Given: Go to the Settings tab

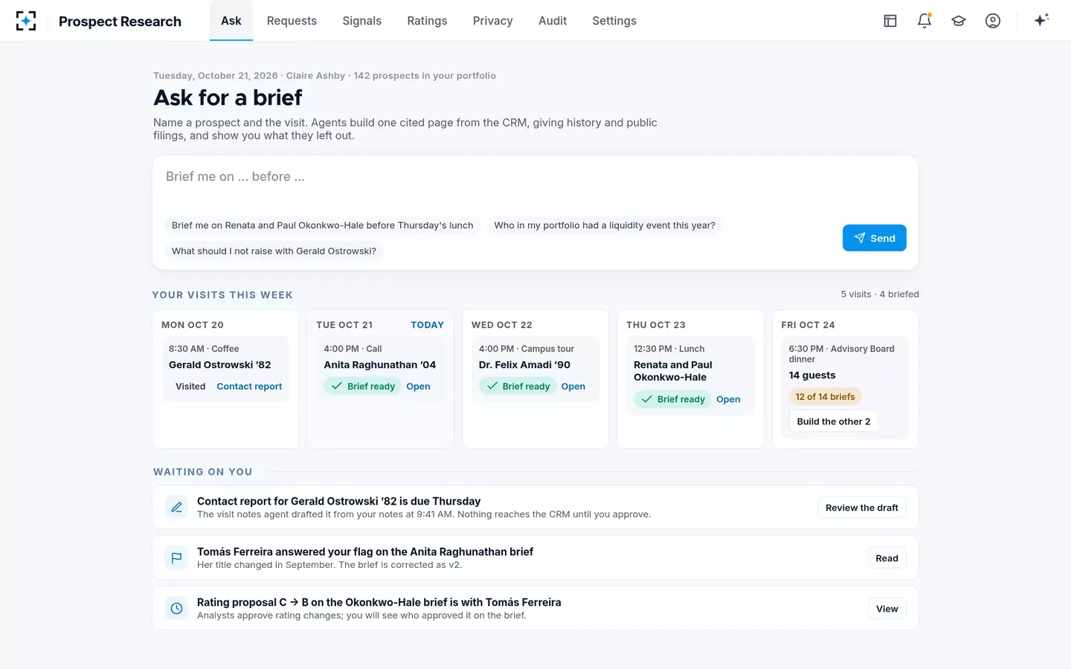Looking at the screenshot, I should pos(614,21).
